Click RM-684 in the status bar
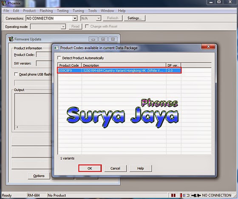The height and width of the screenshot is (199, 238). click(x=34, y=195)
